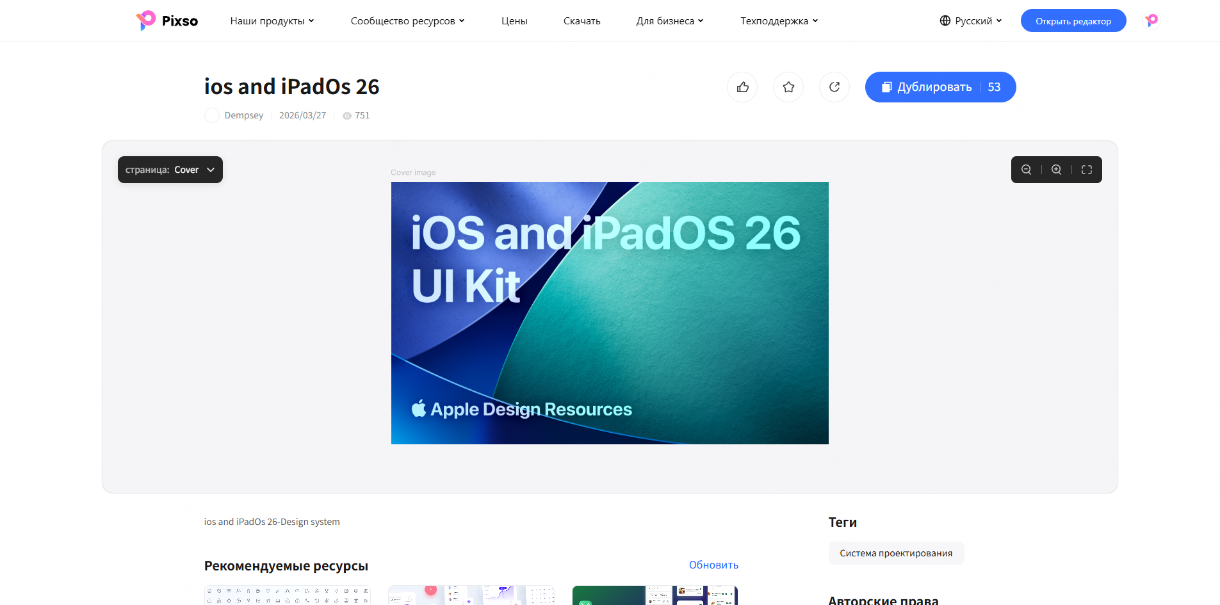Screen dimensions: 1220x605
Task: Click Dempsey author avatar circle
Action: 212,115
